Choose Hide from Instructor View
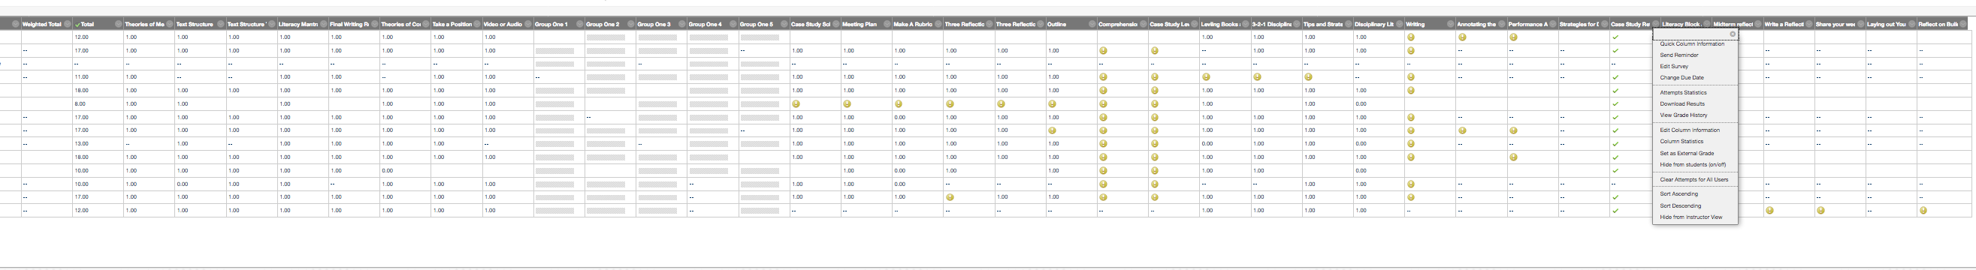Image resolution: width=1976 pixels, height=270 pixels. tap(1690, 217)
